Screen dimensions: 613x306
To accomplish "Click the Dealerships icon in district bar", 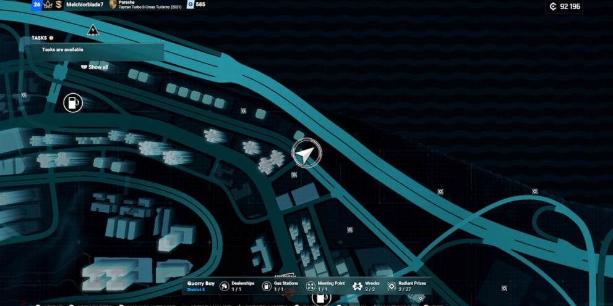I will pos(223,286).
